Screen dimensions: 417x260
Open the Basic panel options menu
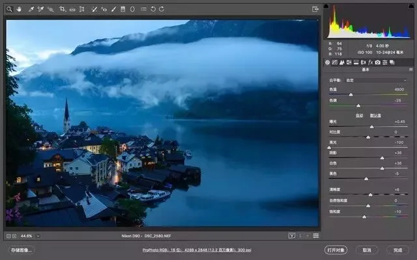point(411,70)
